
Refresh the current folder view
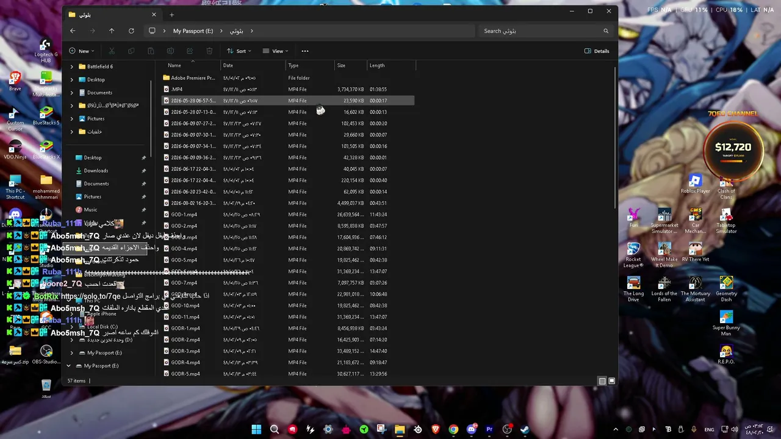click(x=131, y=31)
